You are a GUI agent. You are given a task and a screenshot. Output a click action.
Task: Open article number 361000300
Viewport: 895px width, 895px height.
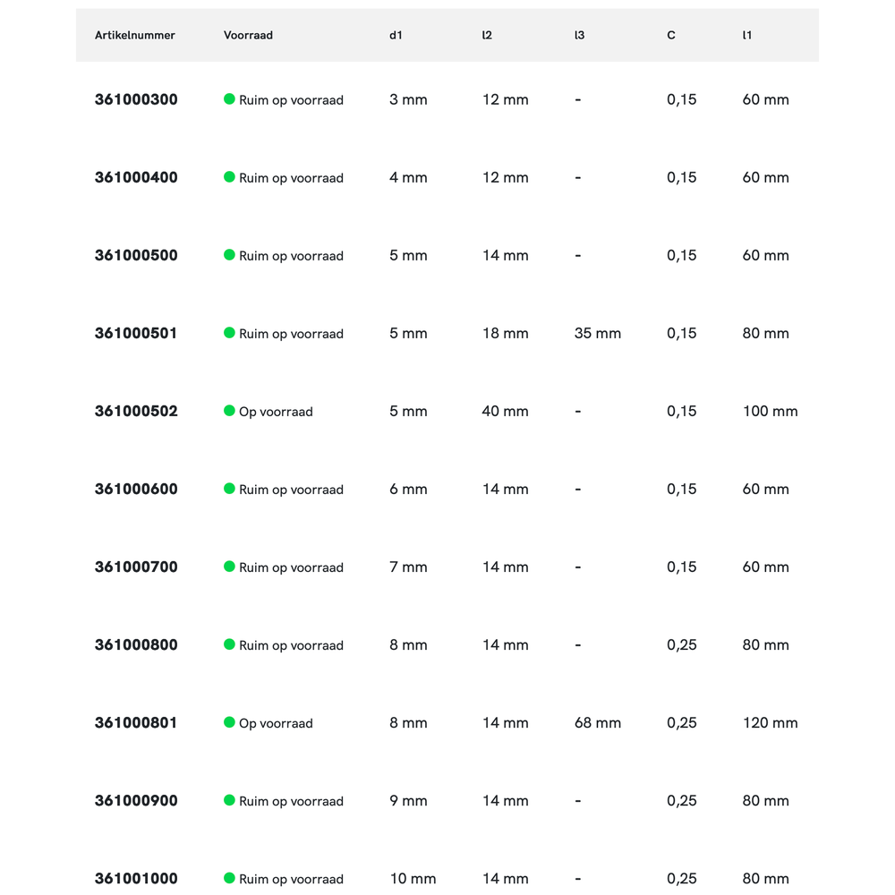pyautogui.click(x=136, y=99)
